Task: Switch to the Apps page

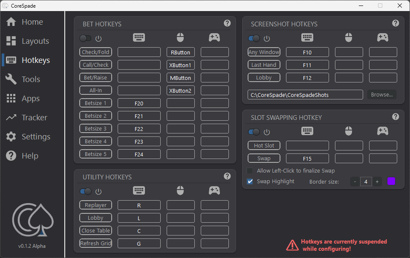Action: click(23, 98)
